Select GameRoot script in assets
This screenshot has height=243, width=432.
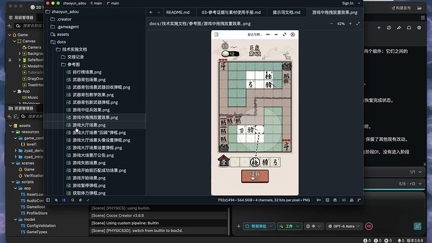[36, 207]
